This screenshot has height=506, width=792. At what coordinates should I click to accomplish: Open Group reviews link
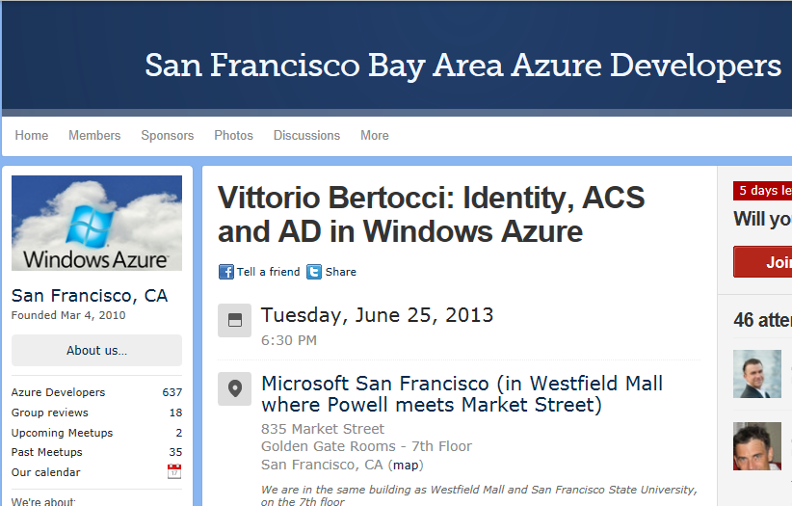pos(49,413)
